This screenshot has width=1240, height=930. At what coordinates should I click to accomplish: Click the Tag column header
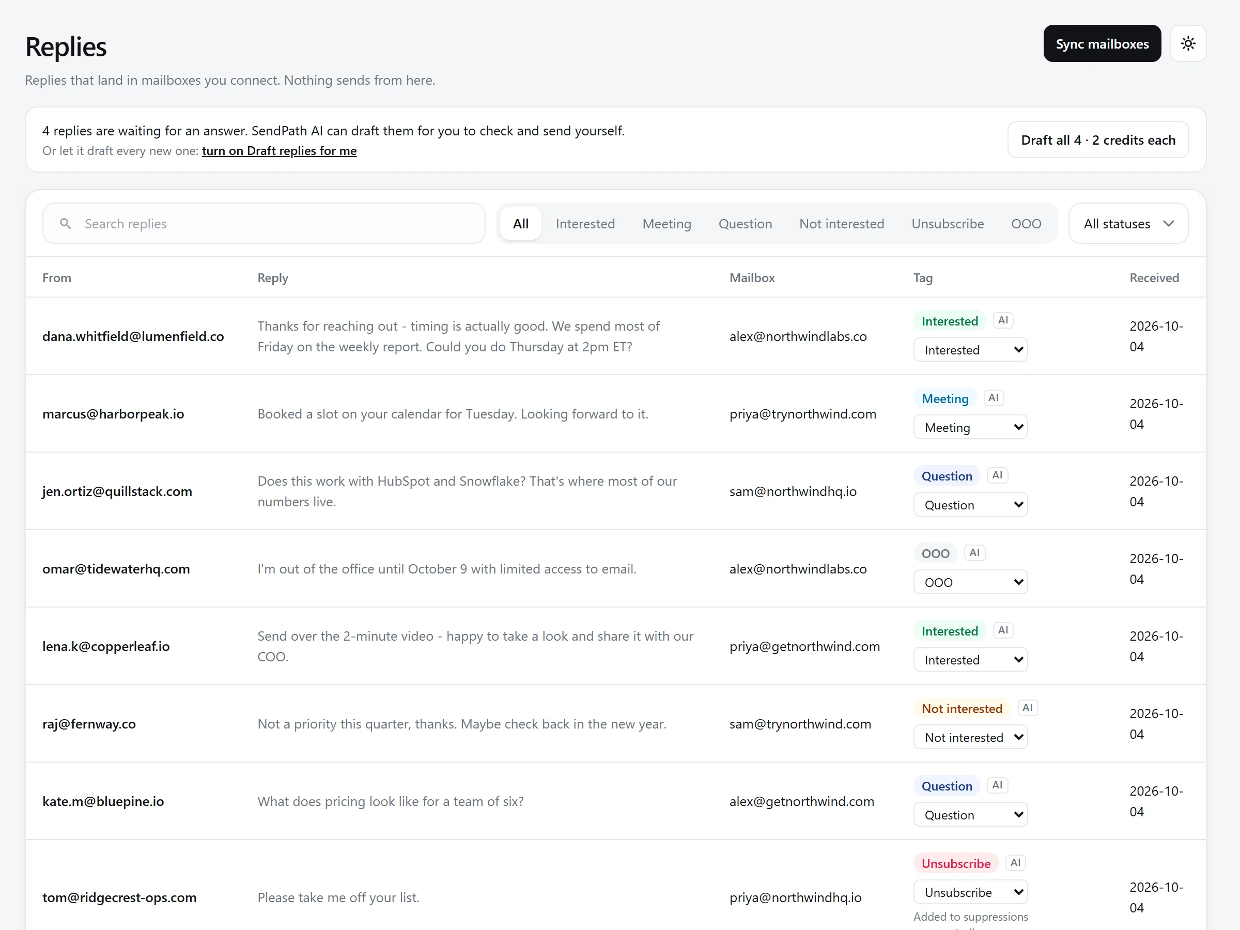923,277
